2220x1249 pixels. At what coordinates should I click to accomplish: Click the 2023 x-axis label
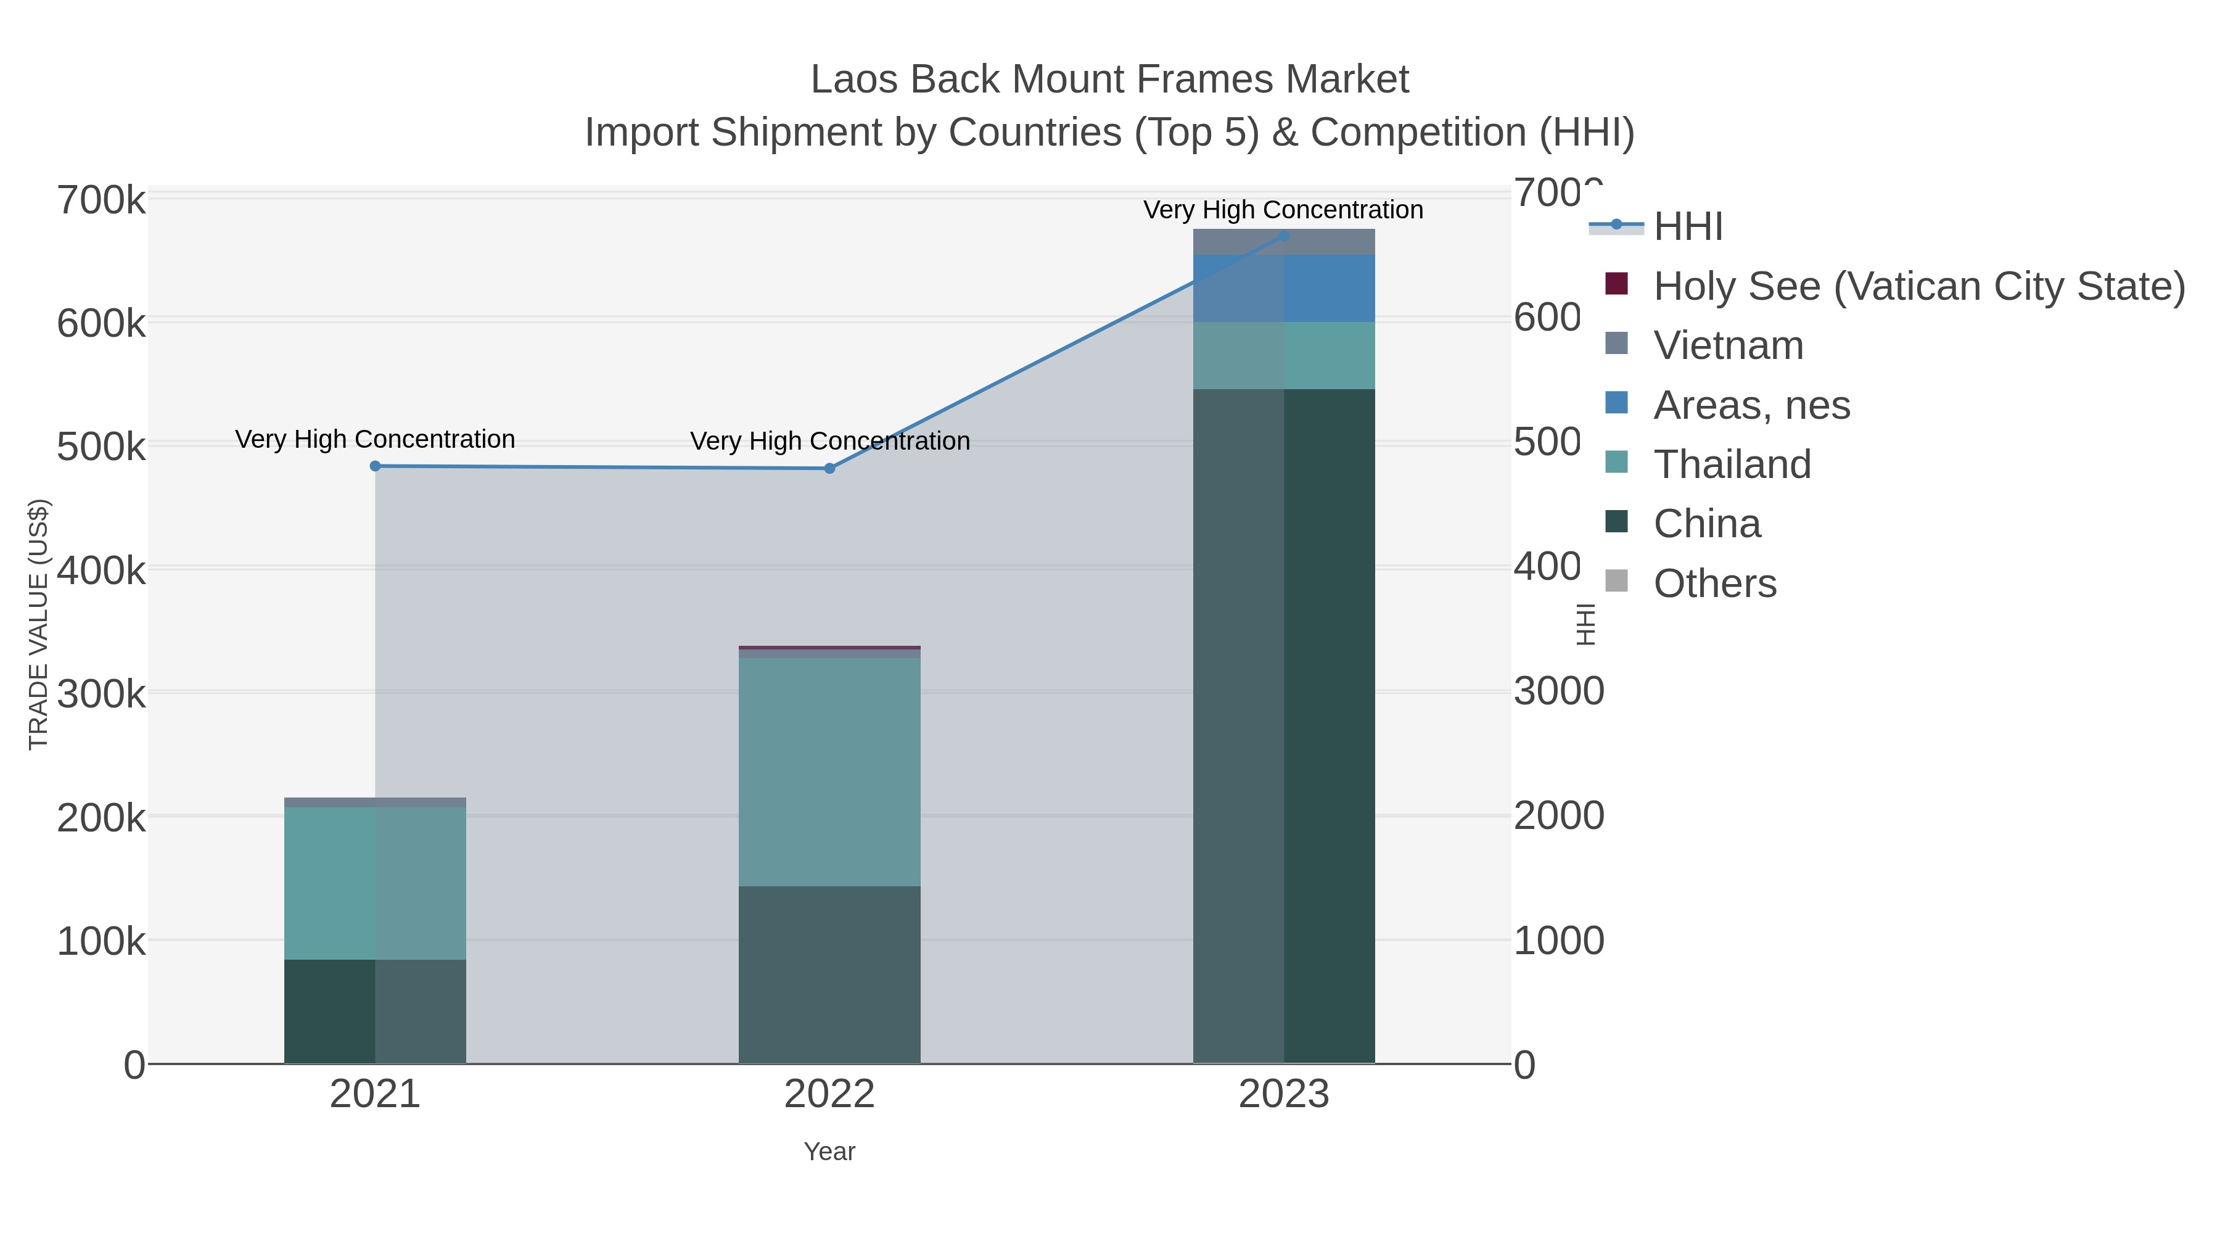pos(1284,1095)
